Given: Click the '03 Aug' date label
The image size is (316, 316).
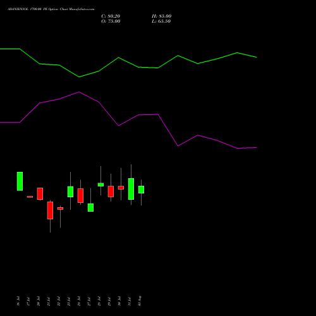Looking at the screenshot, I should click(140, 300).
